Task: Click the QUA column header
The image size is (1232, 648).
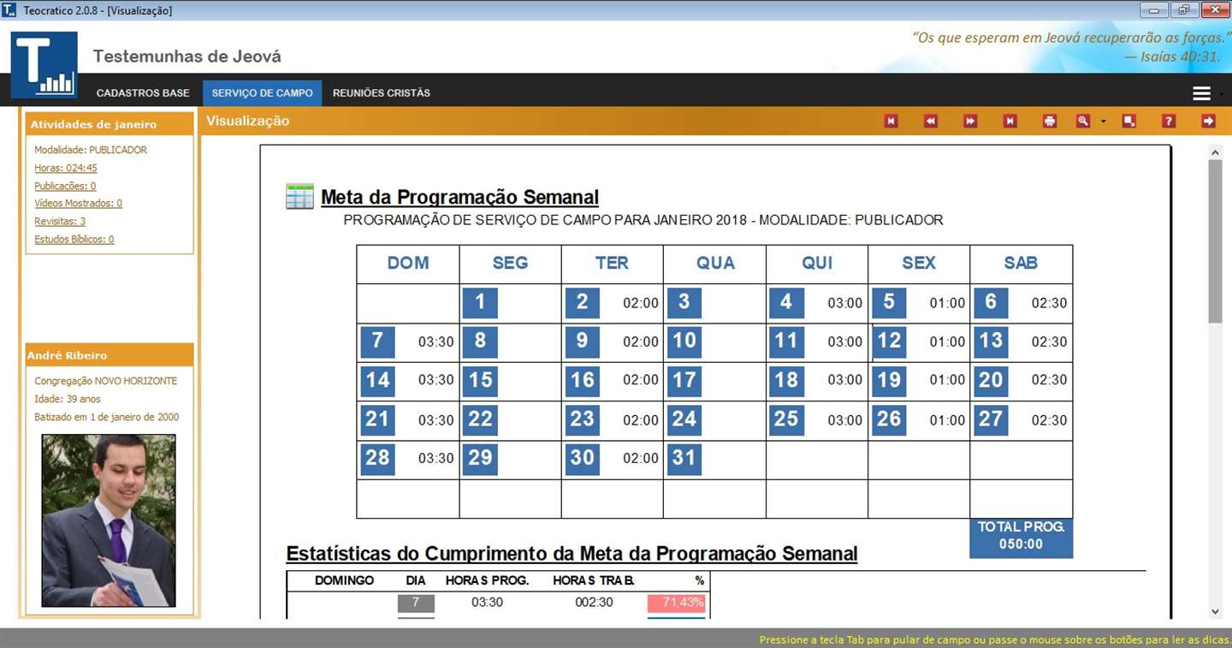Action: point(715,264)
